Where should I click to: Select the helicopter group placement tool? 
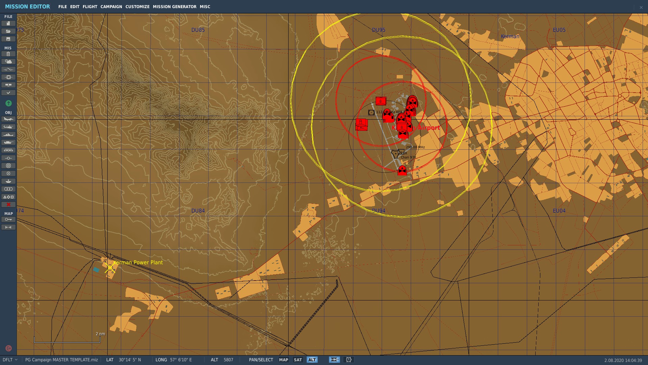8,127
